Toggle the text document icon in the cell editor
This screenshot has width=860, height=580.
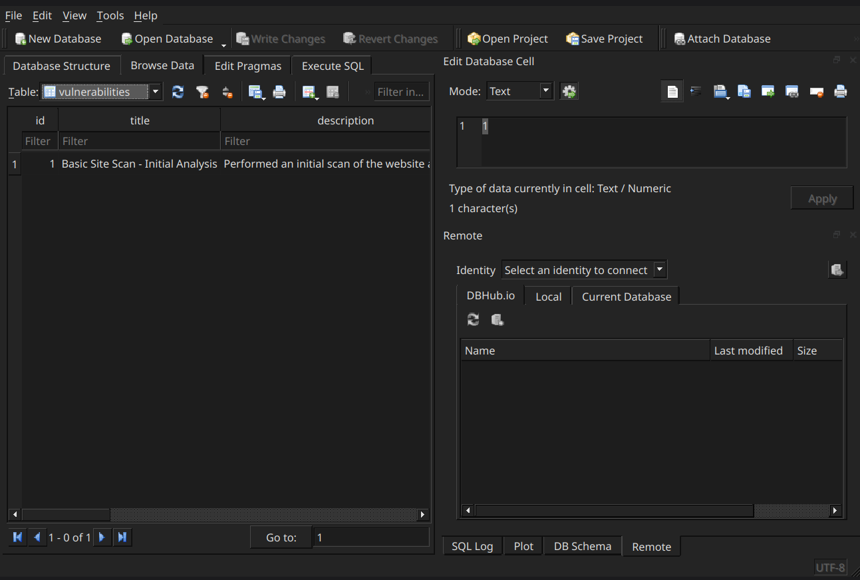pyautogui.click(x=672, y=91)
